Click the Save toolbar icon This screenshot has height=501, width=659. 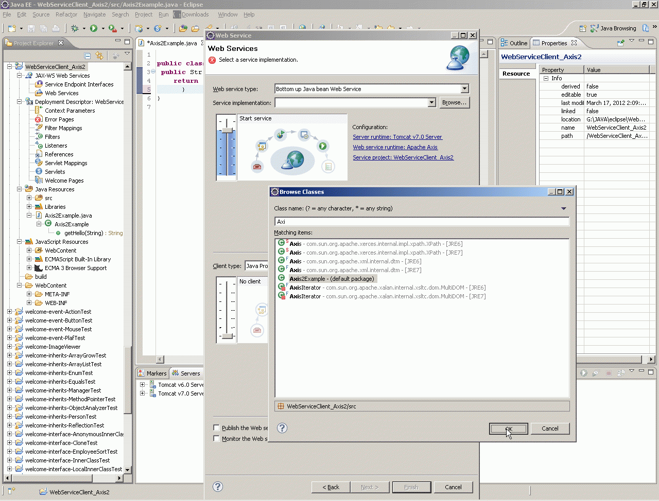point(31,28)
